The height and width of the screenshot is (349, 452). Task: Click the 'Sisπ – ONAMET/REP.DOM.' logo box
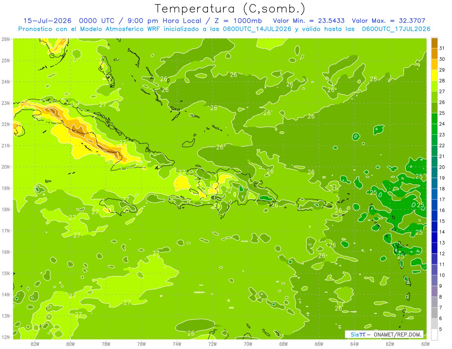384,334
